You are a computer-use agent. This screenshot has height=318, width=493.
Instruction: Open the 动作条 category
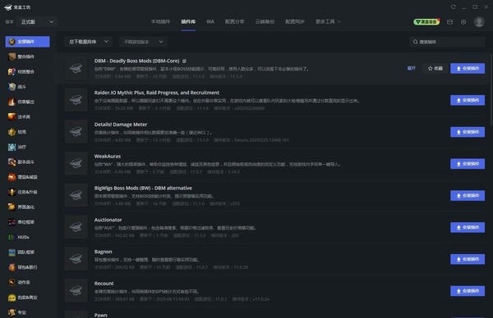(x=27, y=283)
